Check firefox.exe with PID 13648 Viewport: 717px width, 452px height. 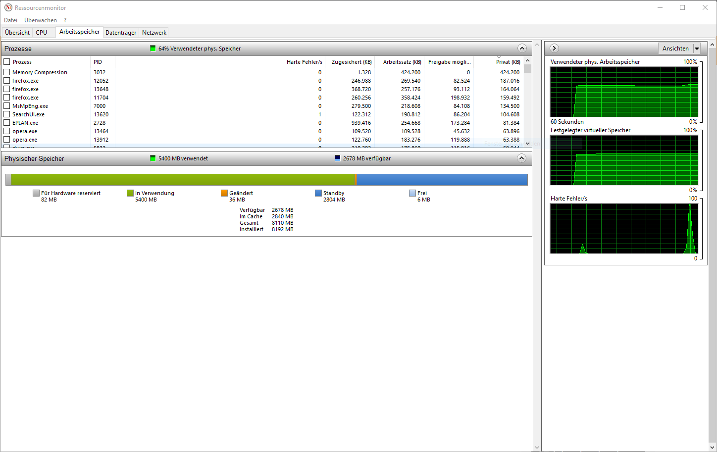click(x=7, y=89)
